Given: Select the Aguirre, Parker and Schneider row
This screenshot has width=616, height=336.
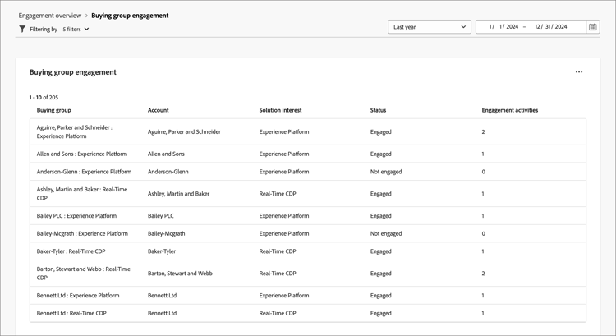Looking at the screenshot, I should (x=75, y=131).
